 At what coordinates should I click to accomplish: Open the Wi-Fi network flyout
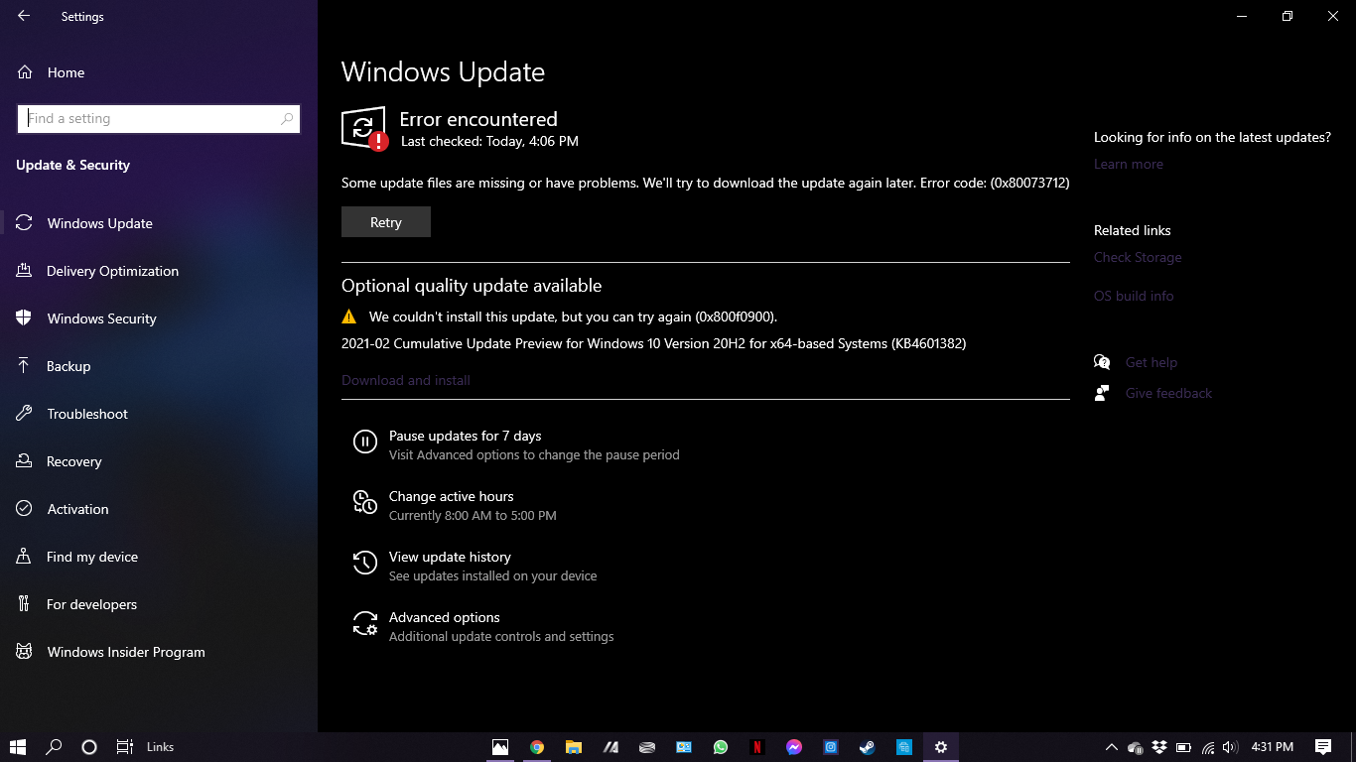pos(1208,747)
